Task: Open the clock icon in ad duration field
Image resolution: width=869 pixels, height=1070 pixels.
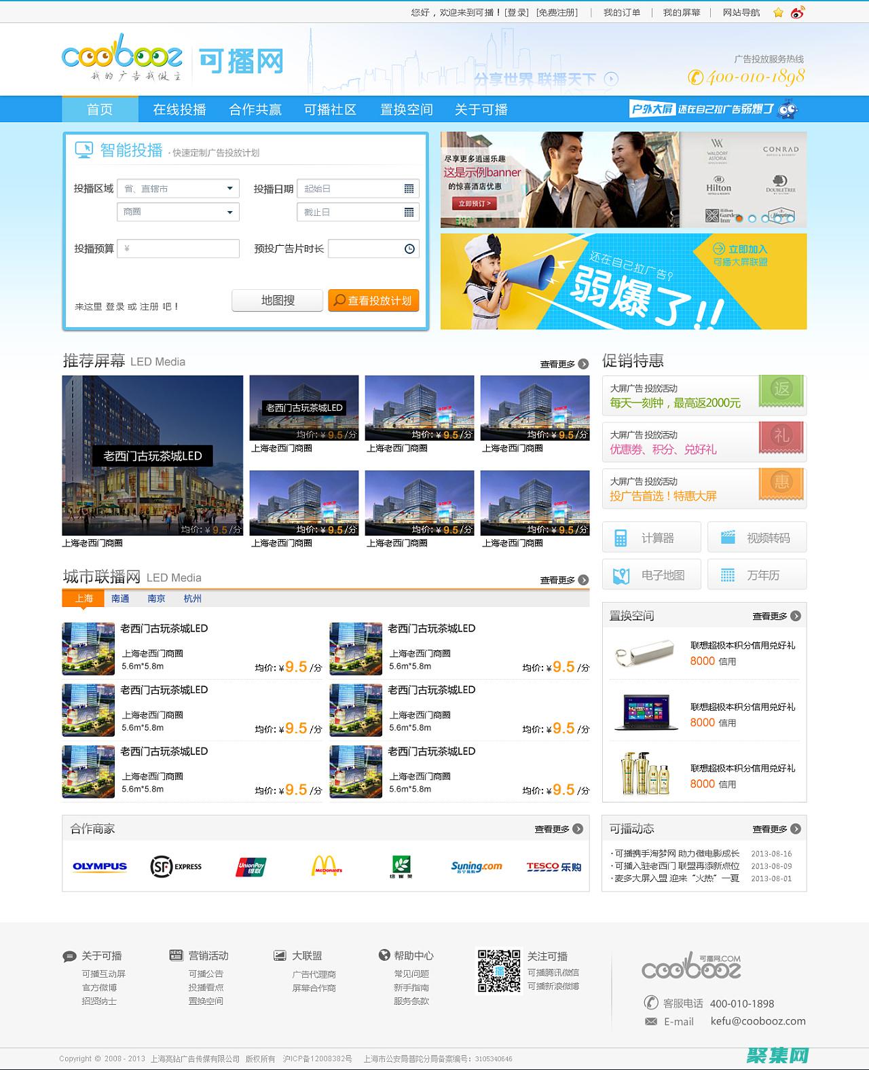Action: (409, 249)
